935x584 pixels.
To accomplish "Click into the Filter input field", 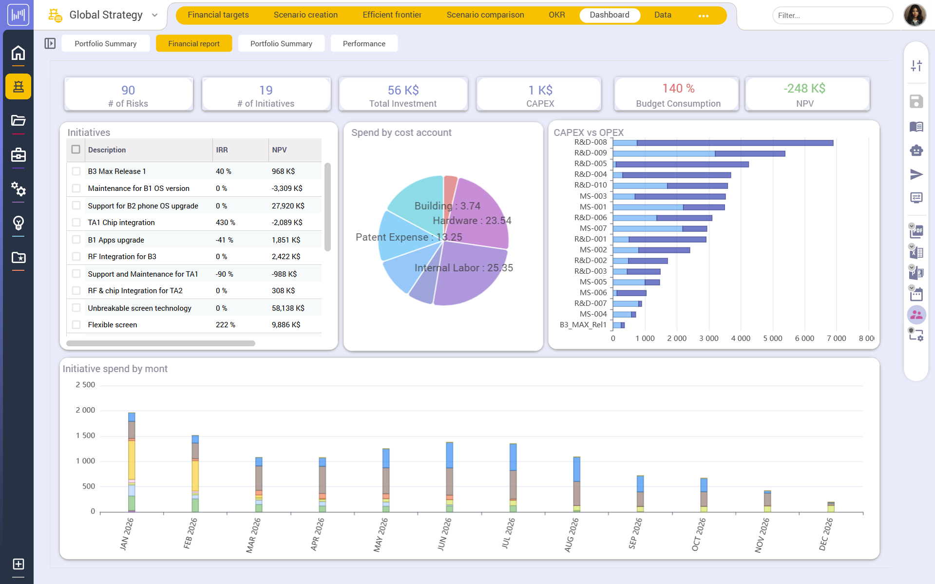I will coord(832,15).
